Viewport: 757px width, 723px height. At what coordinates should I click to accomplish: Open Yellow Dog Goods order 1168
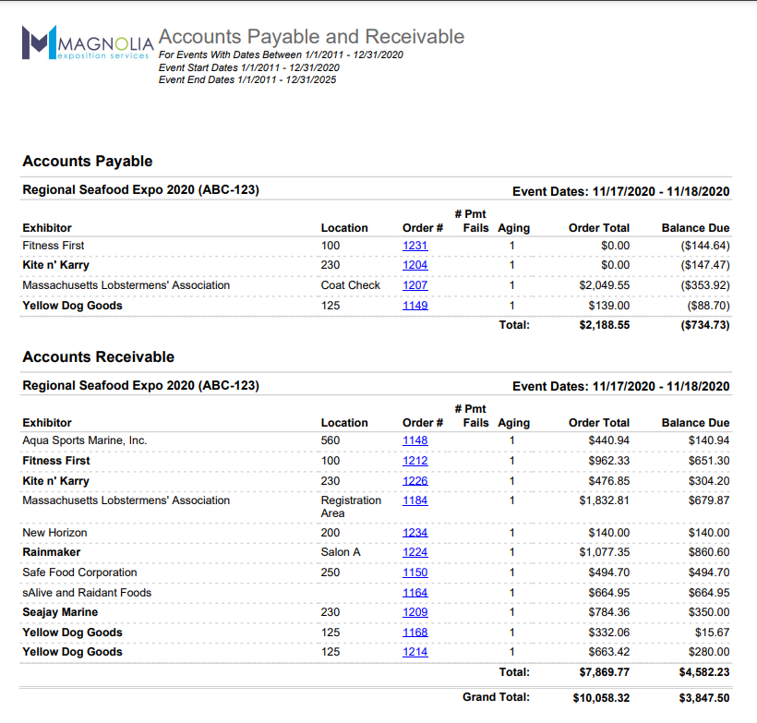415,633
